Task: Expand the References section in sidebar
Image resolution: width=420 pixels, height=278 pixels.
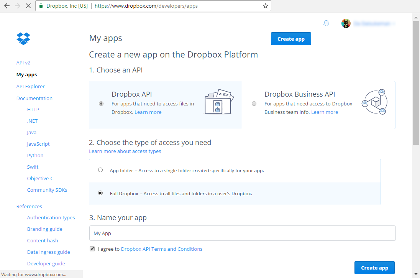Action: 29,206
